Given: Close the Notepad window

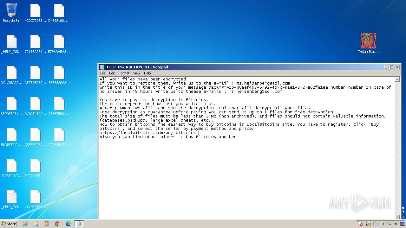Looking at the screenshot, I should [x=397, y=67].
